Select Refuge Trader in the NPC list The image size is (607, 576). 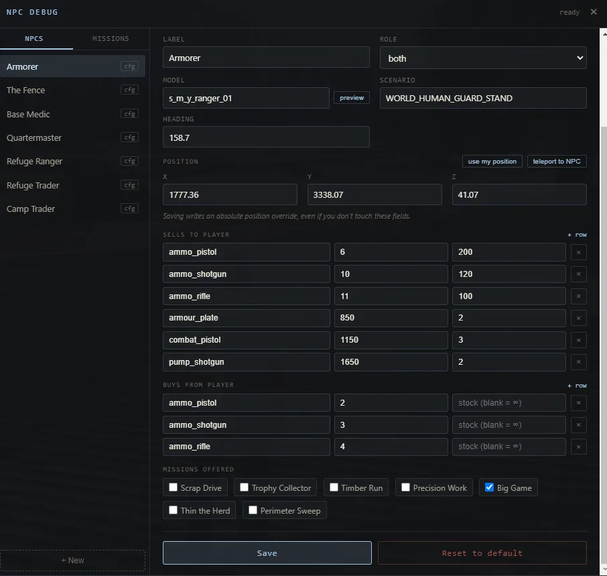pyautogui.click(x=72, y=185)
